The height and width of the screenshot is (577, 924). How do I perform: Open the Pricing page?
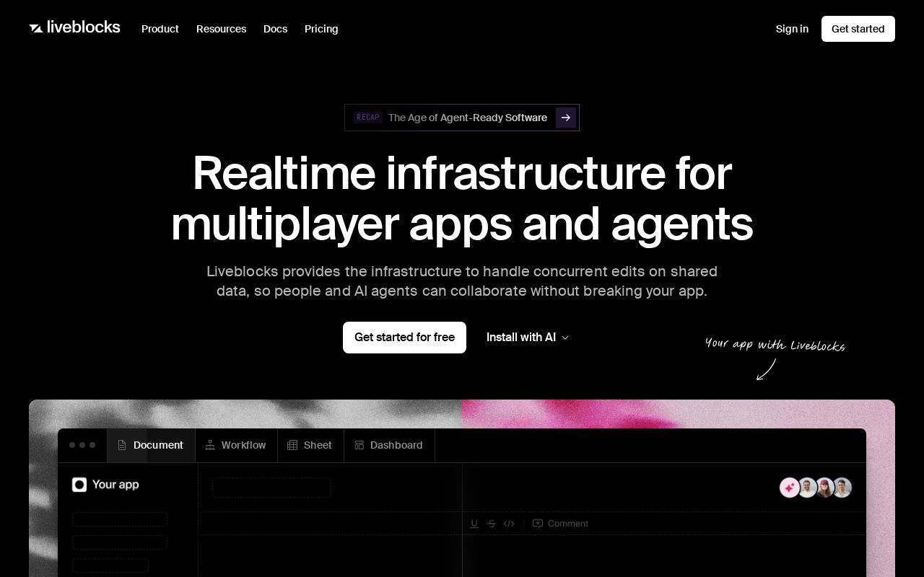click(321, 29)
